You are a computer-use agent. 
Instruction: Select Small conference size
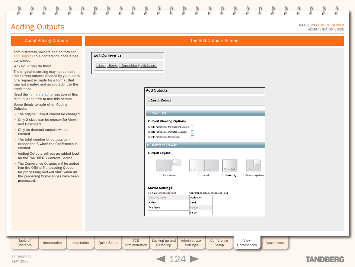(x=201, y=203)
